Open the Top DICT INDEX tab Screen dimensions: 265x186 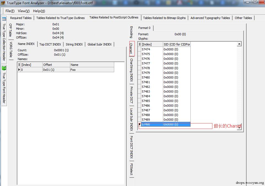point(50,44)
